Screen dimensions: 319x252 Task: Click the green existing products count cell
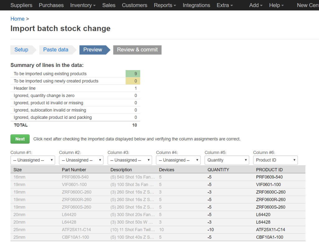[133, 73]
